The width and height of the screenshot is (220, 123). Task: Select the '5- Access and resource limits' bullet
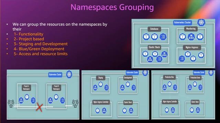point(41,54)
